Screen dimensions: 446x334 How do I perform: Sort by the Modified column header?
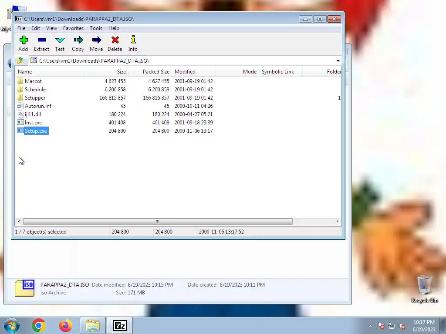[194, 72]
